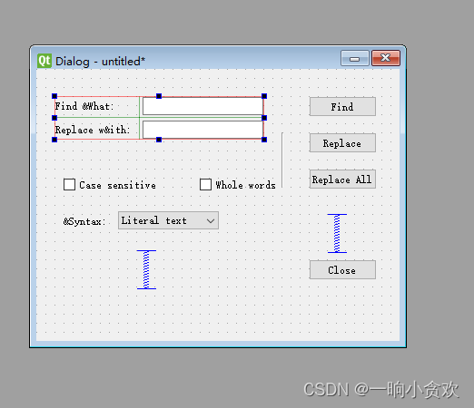This screenshot has width=474, height=408.
Task: Click the Find button
Action: (x=342, y=106)
